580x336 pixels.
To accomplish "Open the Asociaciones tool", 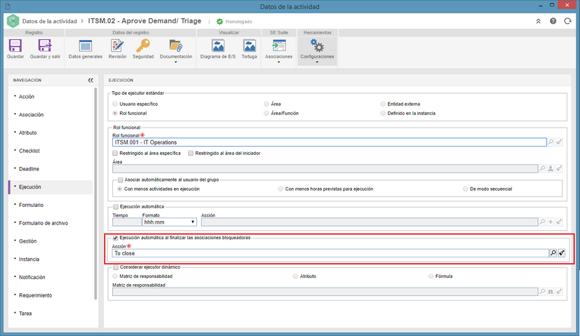I will (x=279, y=46).
